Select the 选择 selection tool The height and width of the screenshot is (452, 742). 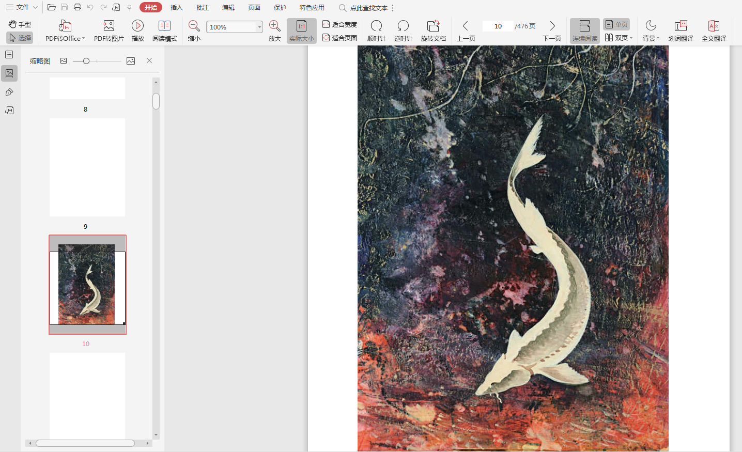(20, 38)
